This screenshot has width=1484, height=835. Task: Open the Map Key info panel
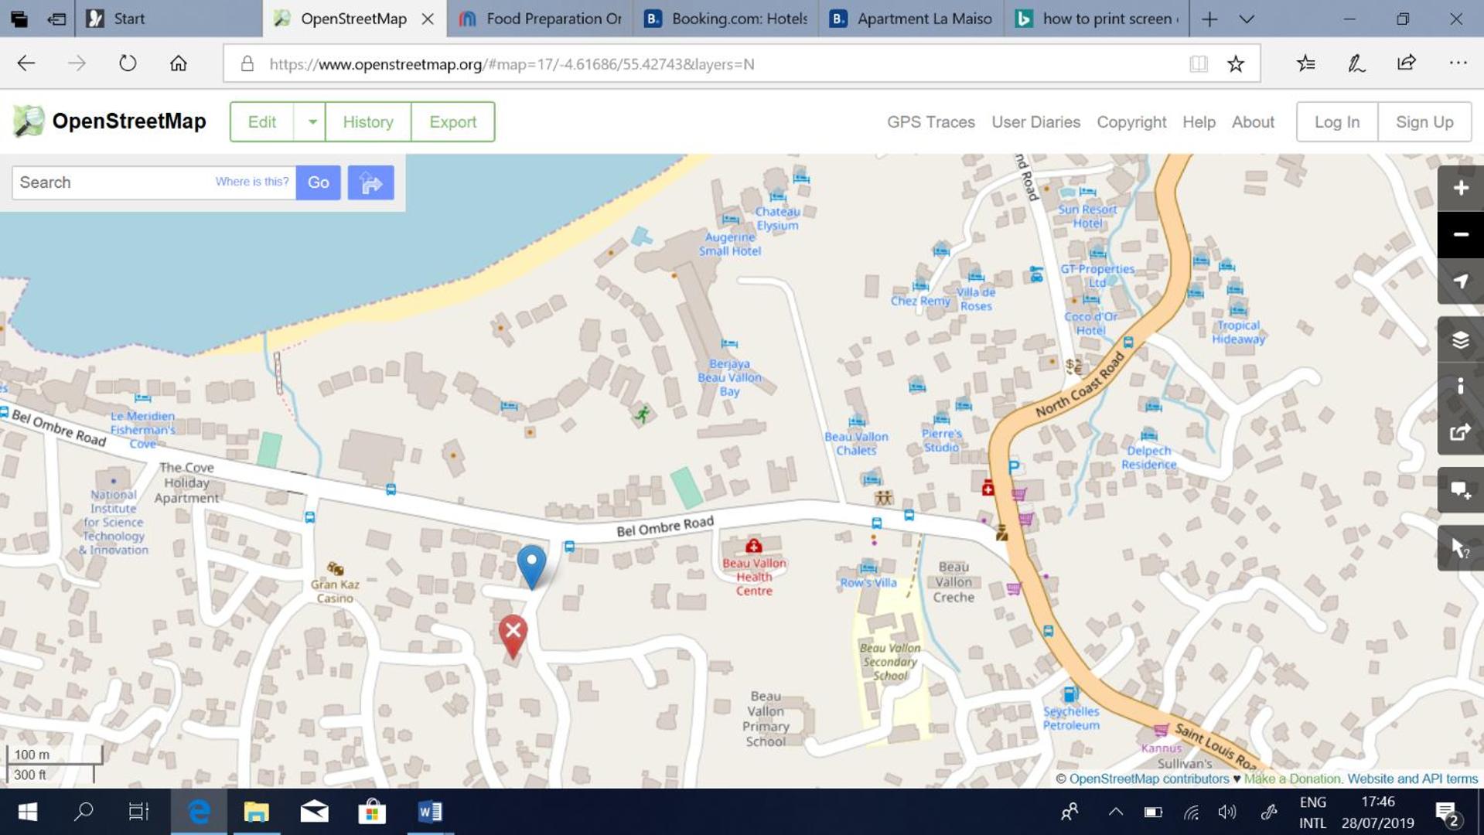1460,385
